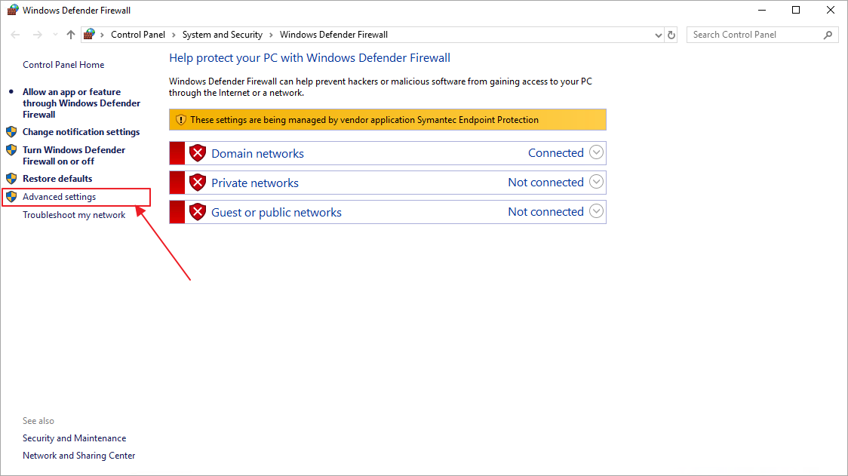Open Troubleshoot my network
Image resolution: width=848 pixels, height=476 pixels.
pos(74,215)
